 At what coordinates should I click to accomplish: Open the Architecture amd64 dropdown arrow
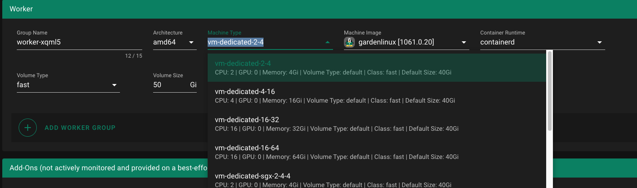pyautogui.click(x=191, y=43)
